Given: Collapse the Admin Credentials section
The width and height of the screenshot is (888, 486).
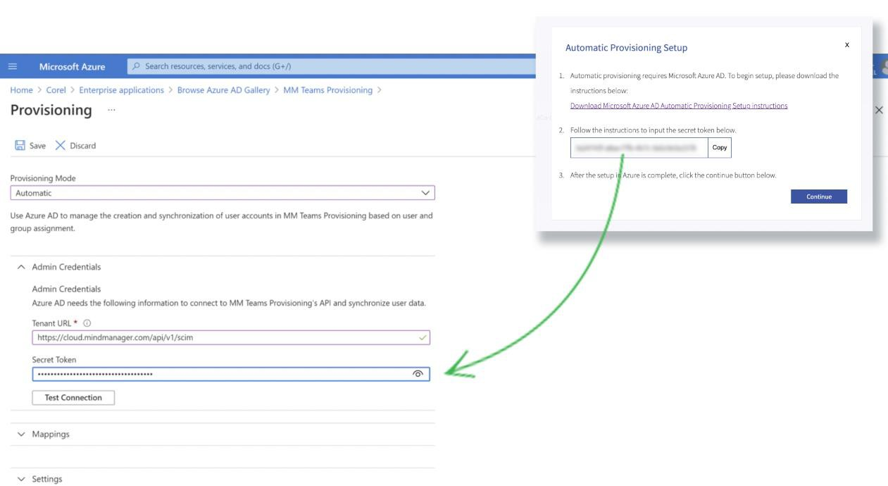Looking at the screenshot, I should [21, 267].
